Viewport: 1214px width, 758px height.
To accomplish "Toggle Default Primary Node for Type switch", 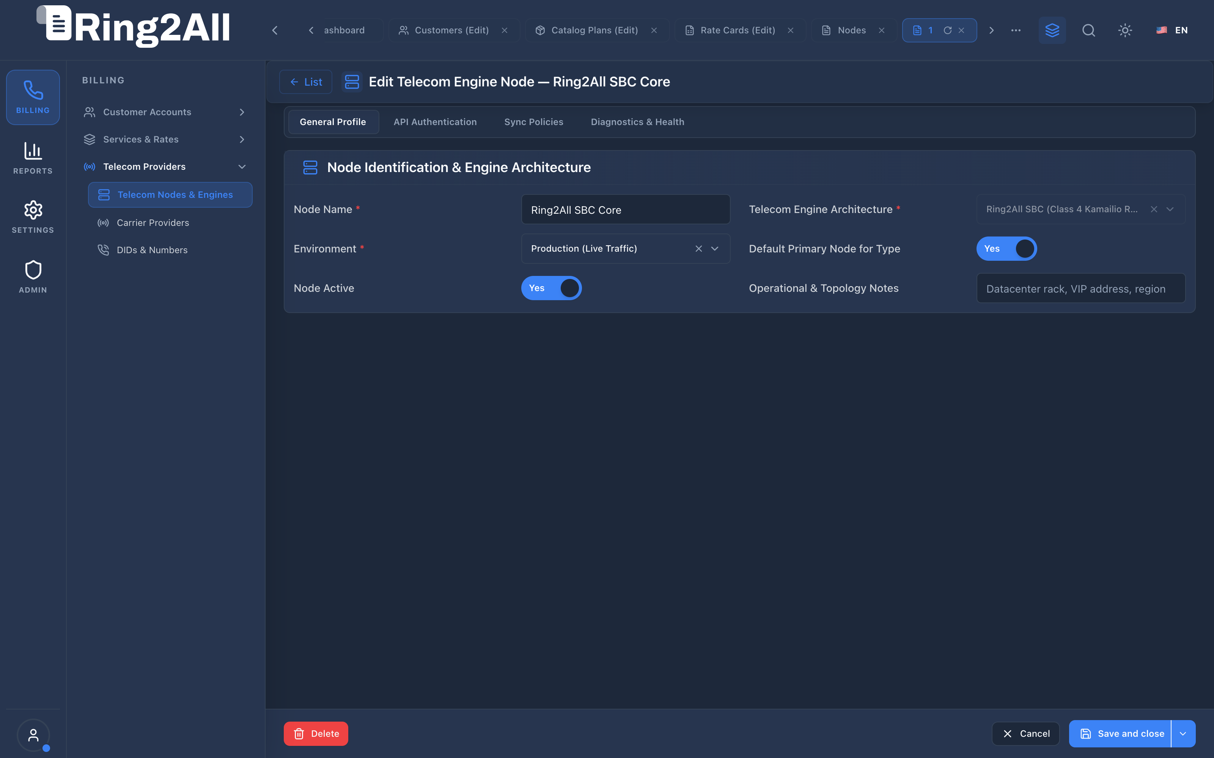I will click(x=1006, y=249).
